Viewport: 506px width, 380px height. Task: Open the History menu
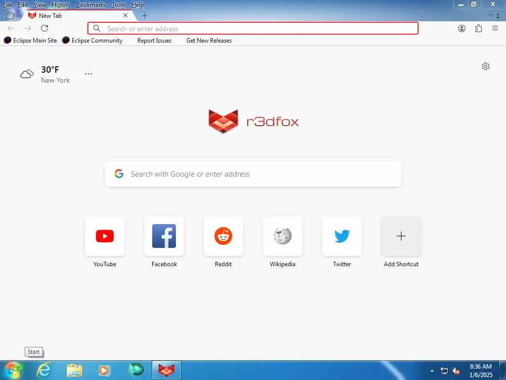tap(61, 5)
